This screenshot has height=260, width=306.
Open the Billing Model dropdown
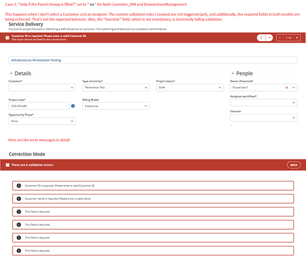tap(116, 106)
